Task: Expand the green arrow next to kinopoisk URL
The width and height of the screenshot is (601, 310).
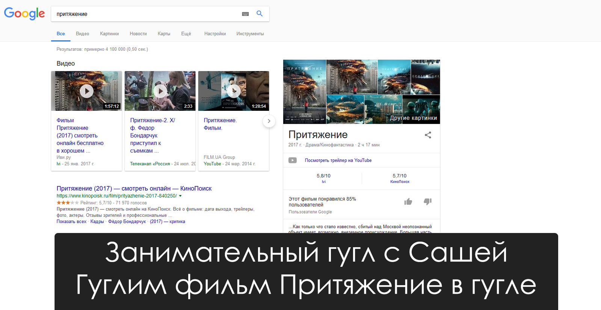Action: point(180,196)
